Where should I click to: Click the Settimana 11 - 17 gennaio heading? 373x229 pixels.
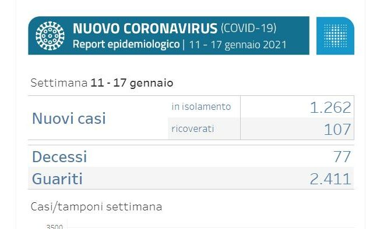(102, 83)
